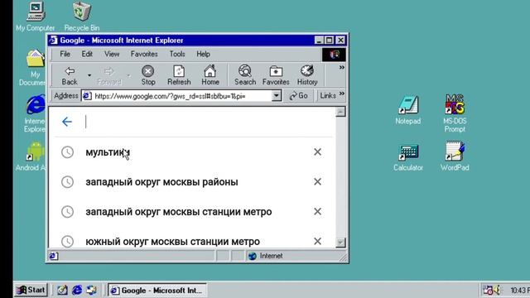Open the View menu
530x298 pixels.
tap(112, 54)
